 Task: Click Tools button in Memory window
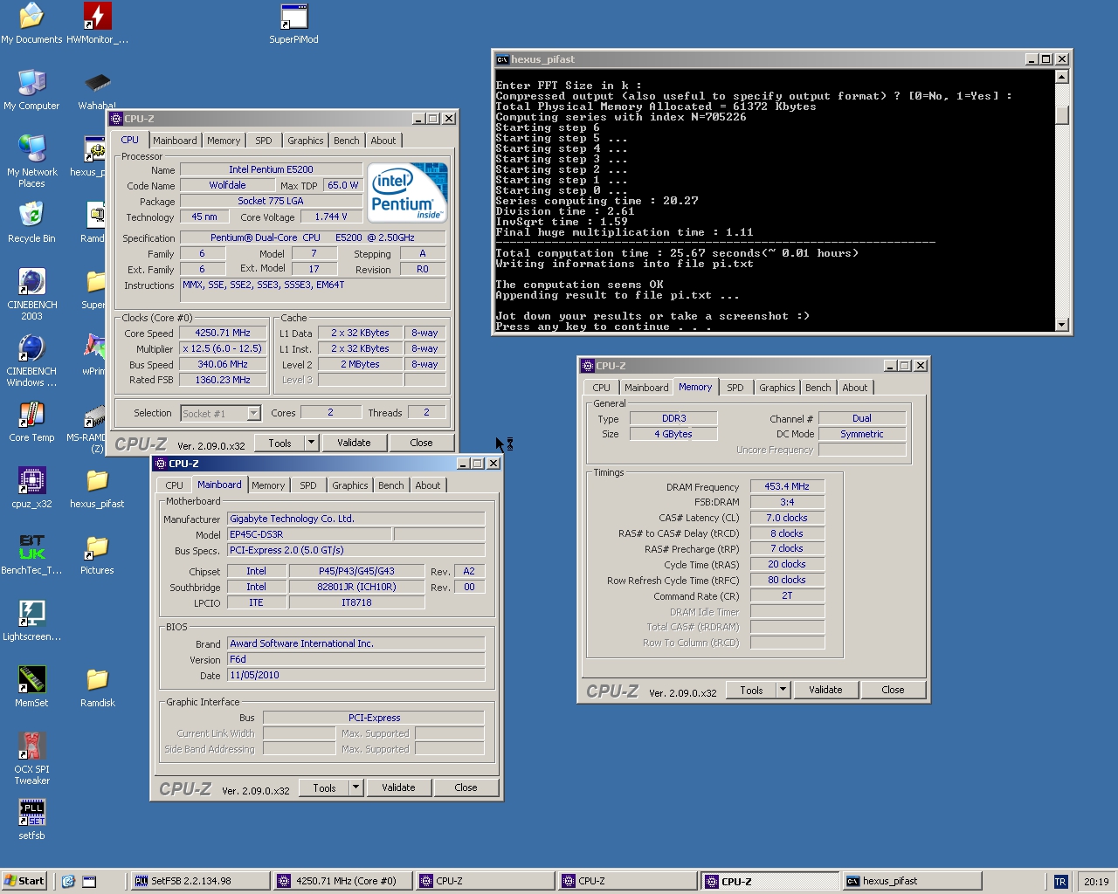click(x=751, y=690)
